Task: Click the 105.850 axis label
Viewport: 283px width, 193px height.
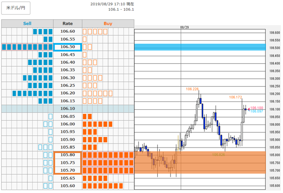Action: point(275,148)
